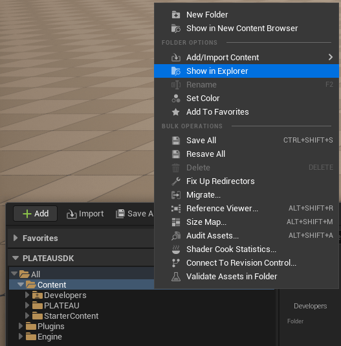The width and height of the screenshot is (341, 346).
Task: Choose Set Color menu entry
Action: click(247, 98)
